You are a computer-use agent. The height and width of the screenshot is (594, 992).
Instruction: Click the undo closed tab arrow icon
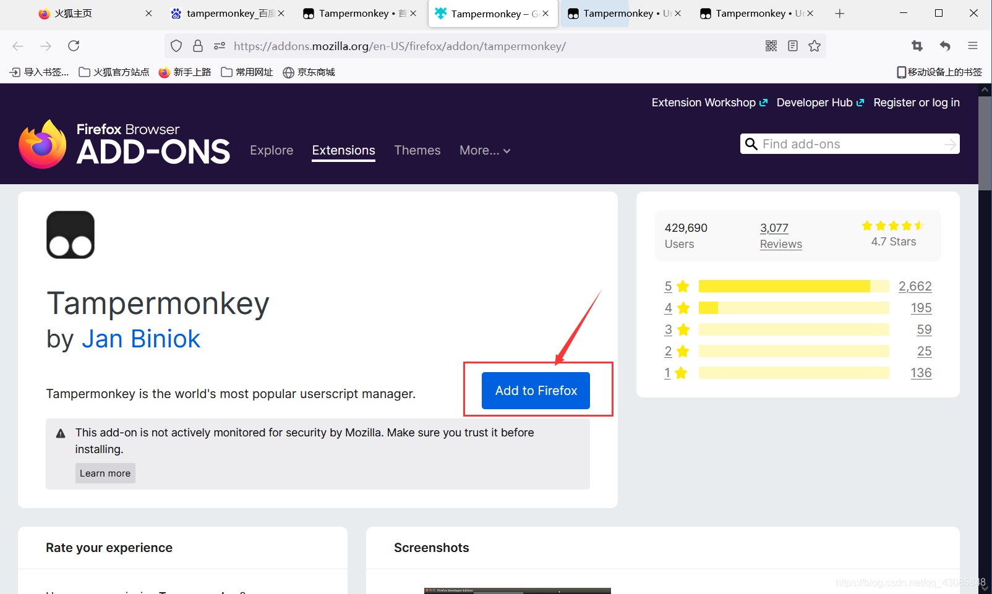tap(945, 46)
